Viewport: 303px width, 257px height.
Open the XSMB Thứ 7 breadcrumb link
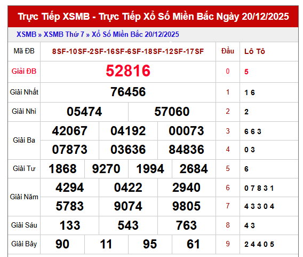tap(64, 34)
